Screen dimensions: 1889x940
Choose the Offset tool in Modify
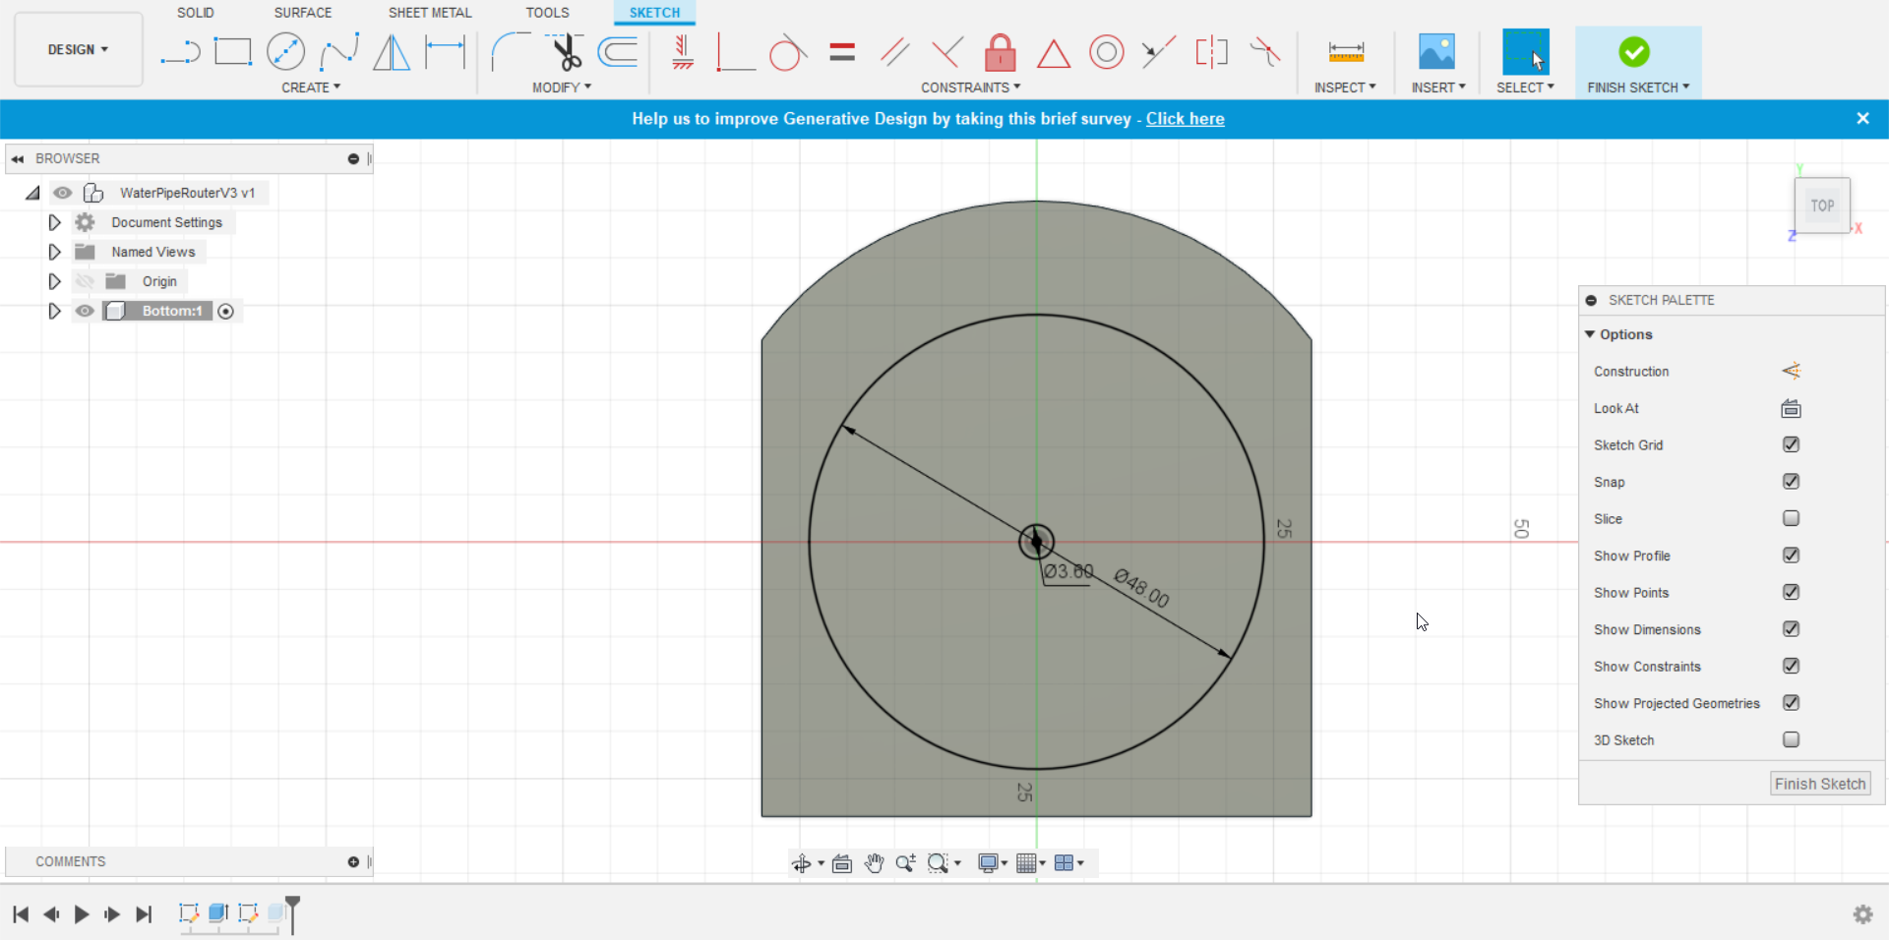tap(618, 52)
